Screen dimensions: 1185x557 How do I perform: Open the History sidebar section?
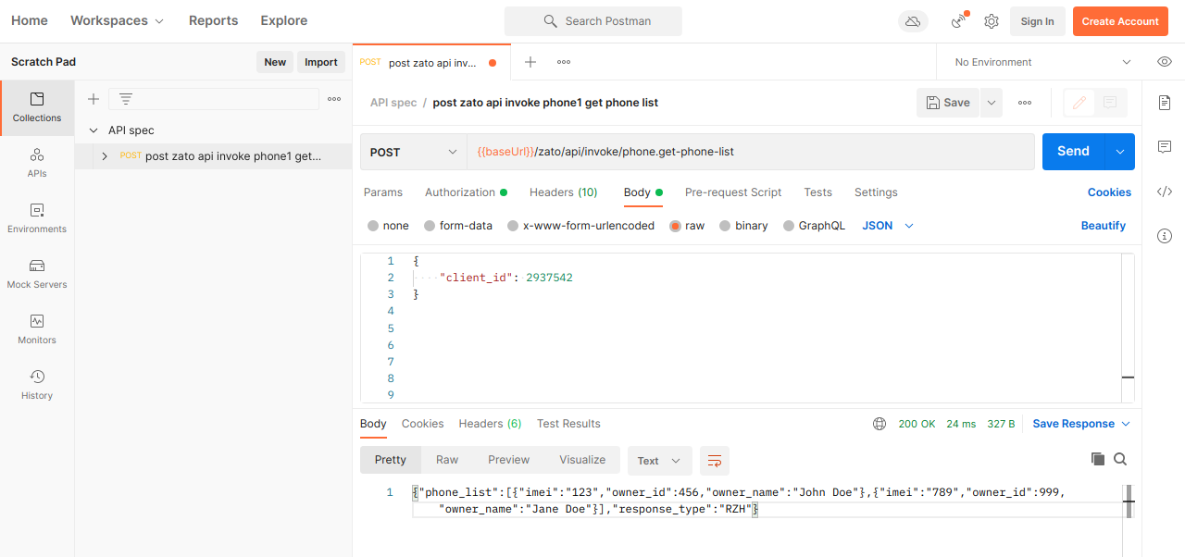tap(37, 384)
